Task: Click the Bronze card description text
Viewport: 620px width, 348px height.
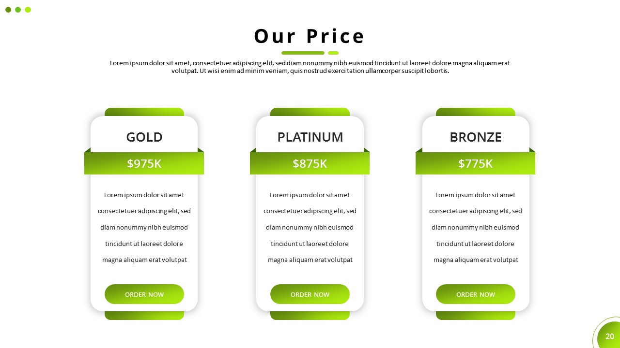Action: [476, 227]
